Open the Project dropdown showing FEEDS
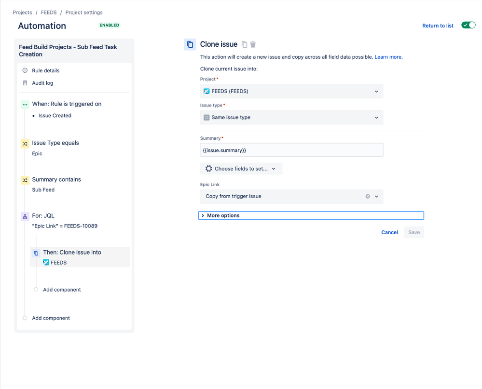Screen dimensions: 482x389 [x=291, y=91]
